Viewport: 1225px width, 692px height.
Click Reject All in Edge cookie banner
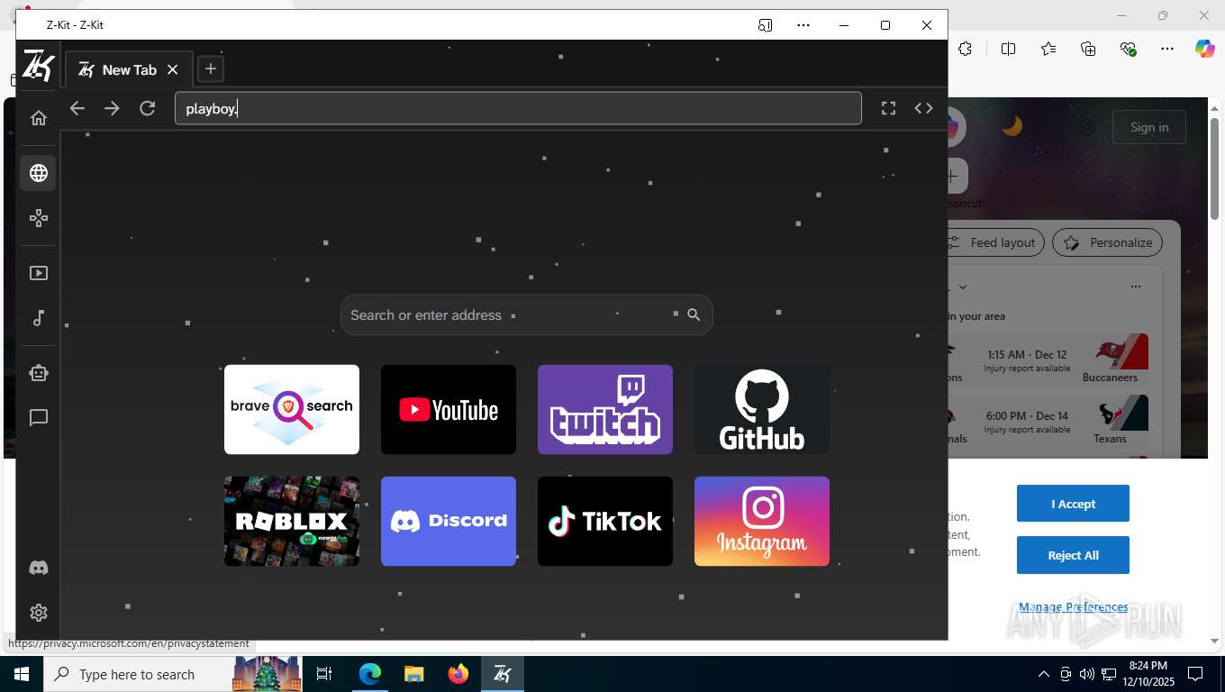[1073, 555]
